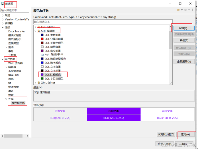Click the 恢复默认值(D) button

coord(166,134)
